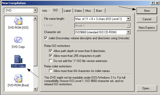The width and height of the screenshot is (160, 95).
Task: Click the disabled Format Mode 1 dropdown
Action: tap(103, 26)
